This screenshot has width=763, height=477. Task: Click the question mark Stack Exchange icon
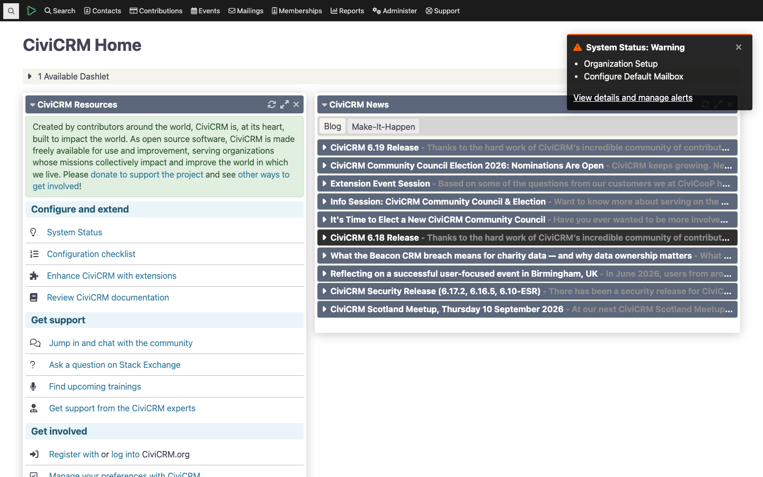pos(33,365)
